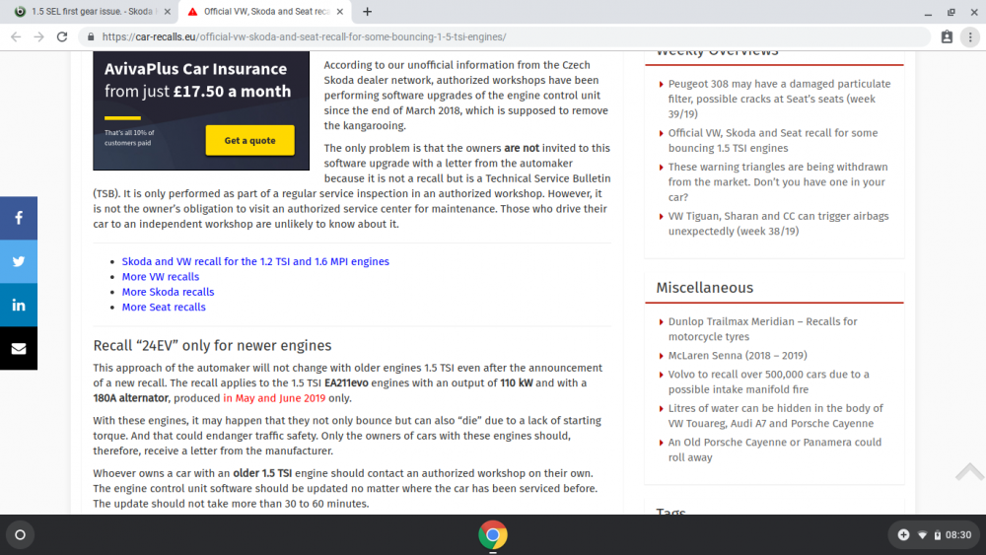The width and height of the screenshot is (986, 555).
Task: Open a new browser tab
Action: pyautogui.click(x=367, y=11)
